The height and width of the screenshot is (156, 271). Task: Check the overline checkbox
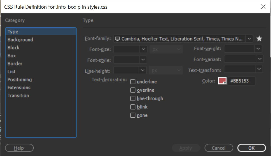(133, 90)
